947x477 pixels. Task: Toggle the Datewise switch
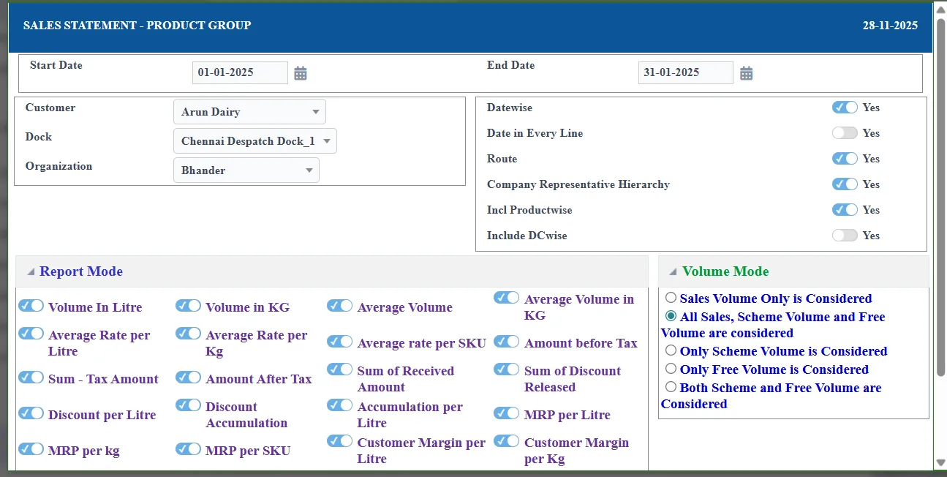(x=845, y=108)
